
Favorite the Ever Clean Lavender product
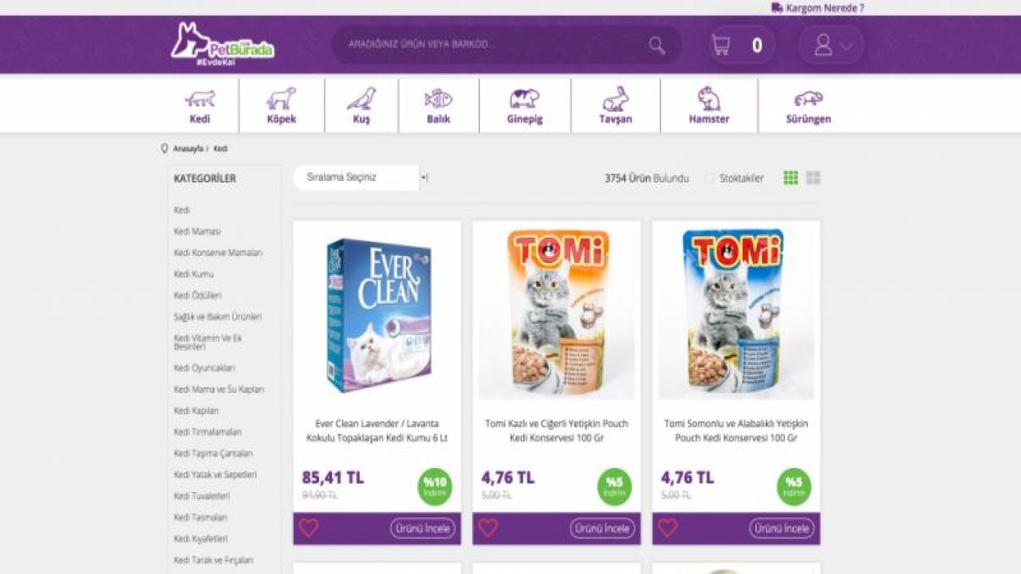coord(309,528)
